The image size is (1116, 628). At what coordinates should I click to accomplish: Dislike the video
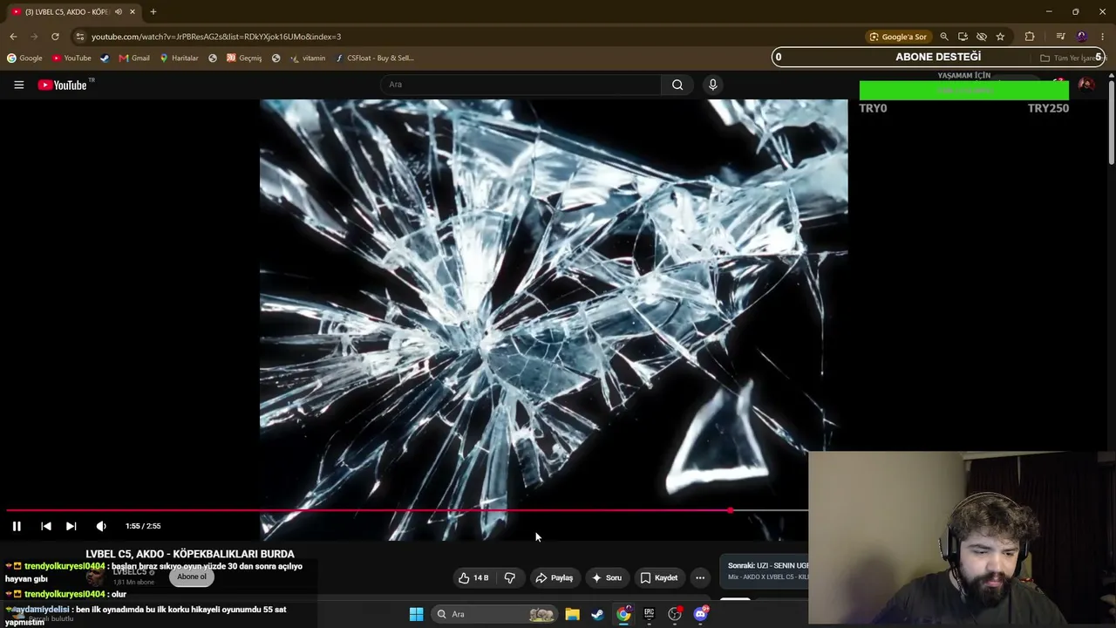click(x=510, y=577)
